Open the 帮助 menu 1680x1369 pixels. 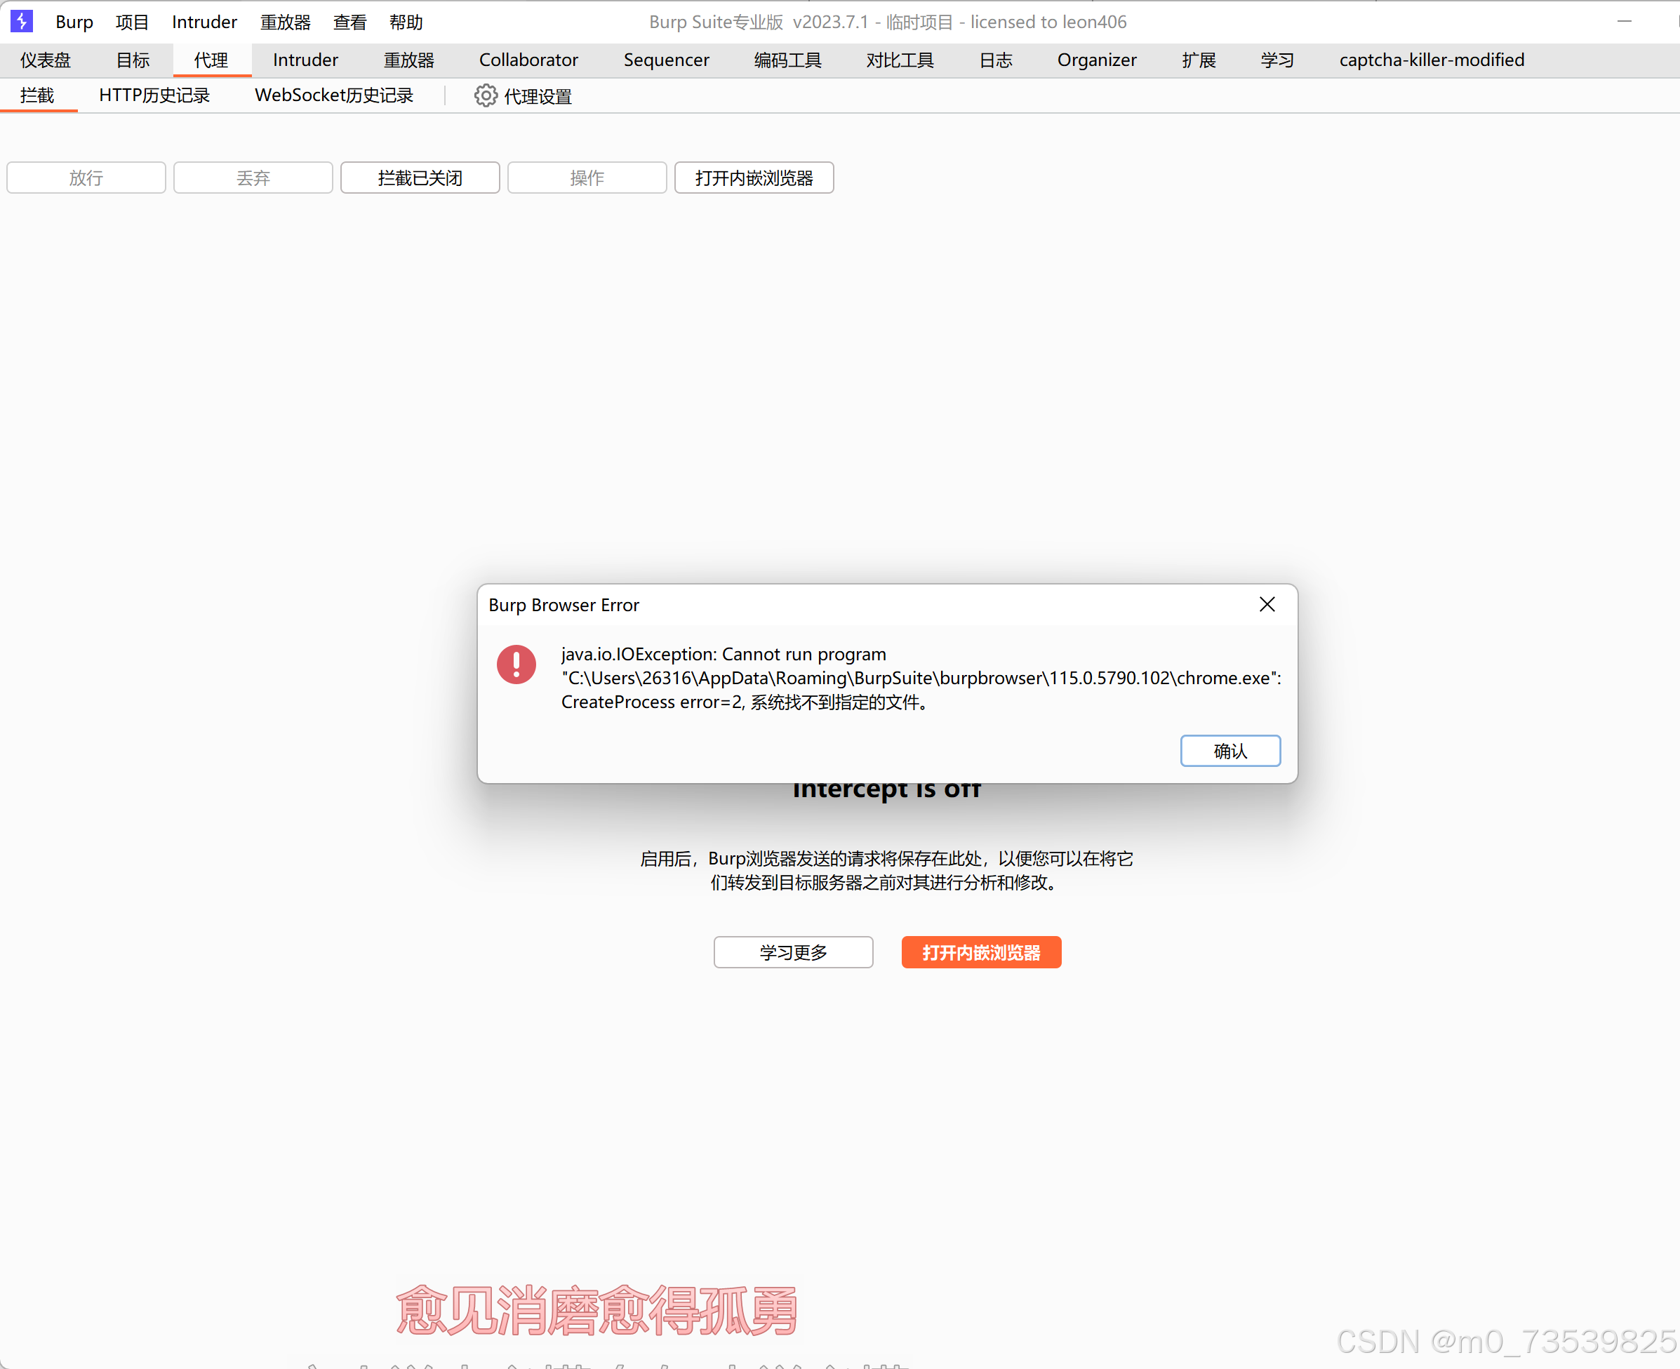[x=406, y=22]
